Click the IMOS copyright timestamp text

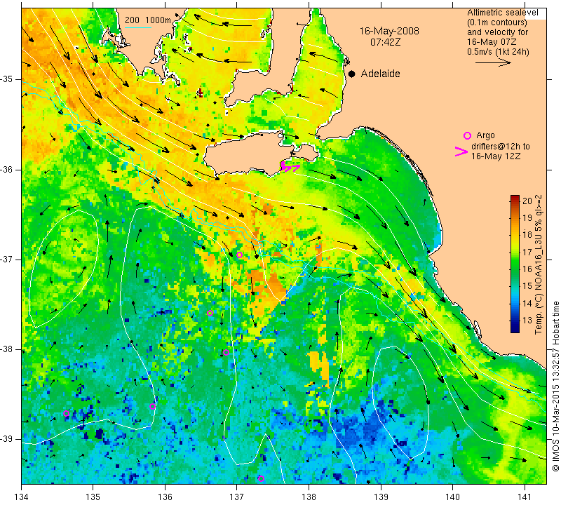[x=555, y=386]
